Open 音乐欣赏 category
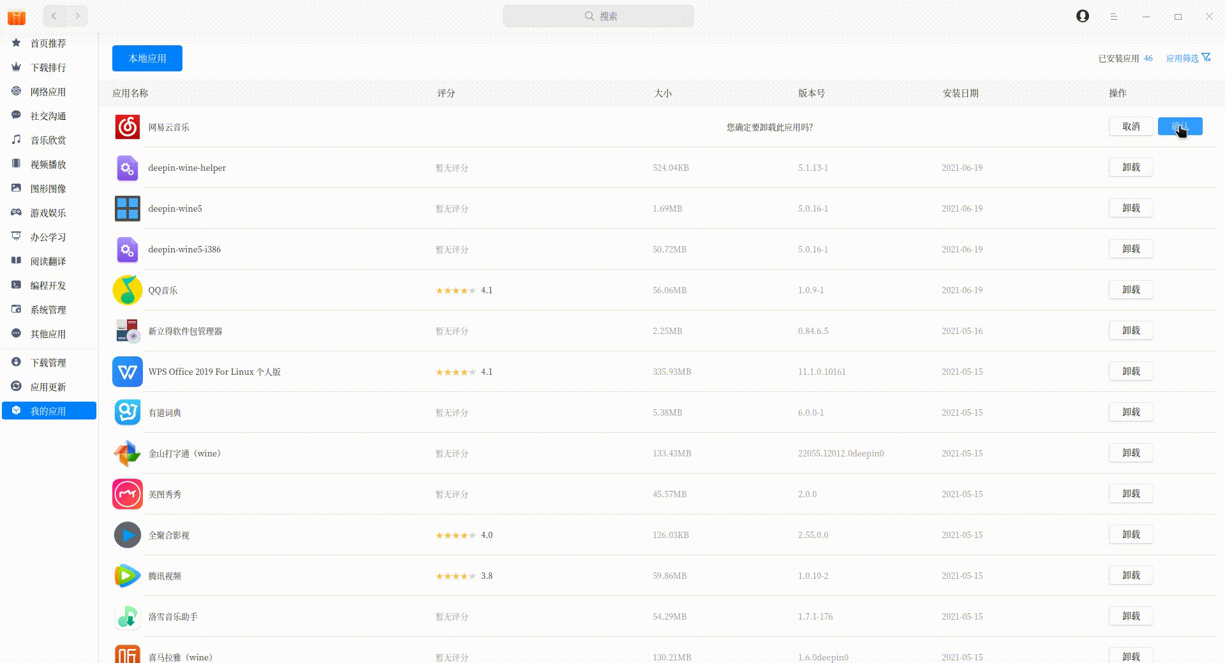1225x663 pixels. coord(48,140)
